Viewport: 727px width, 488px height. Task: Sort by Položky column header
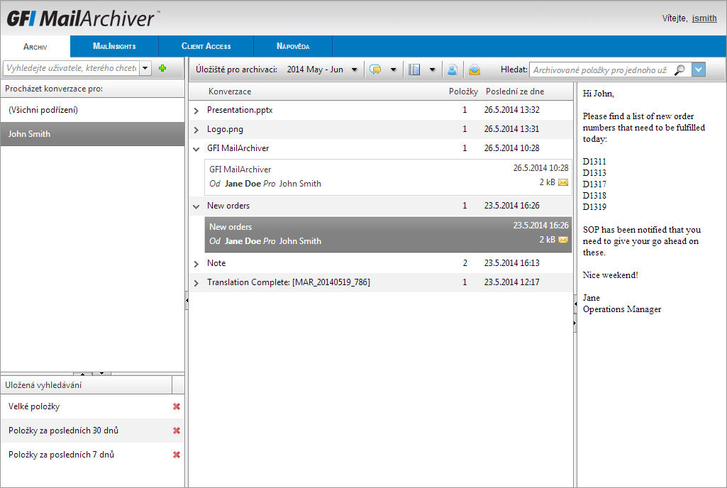point(462,91)
